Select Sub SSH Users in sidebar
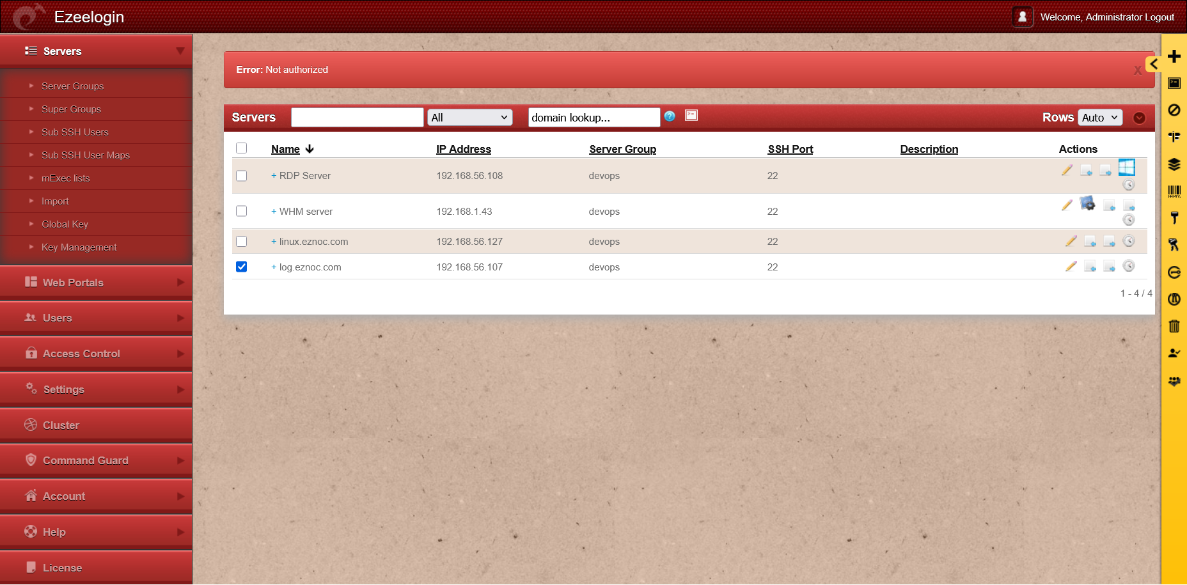Image resolution: width=1187 pixels, height=585 pixels. coord(75,132)
